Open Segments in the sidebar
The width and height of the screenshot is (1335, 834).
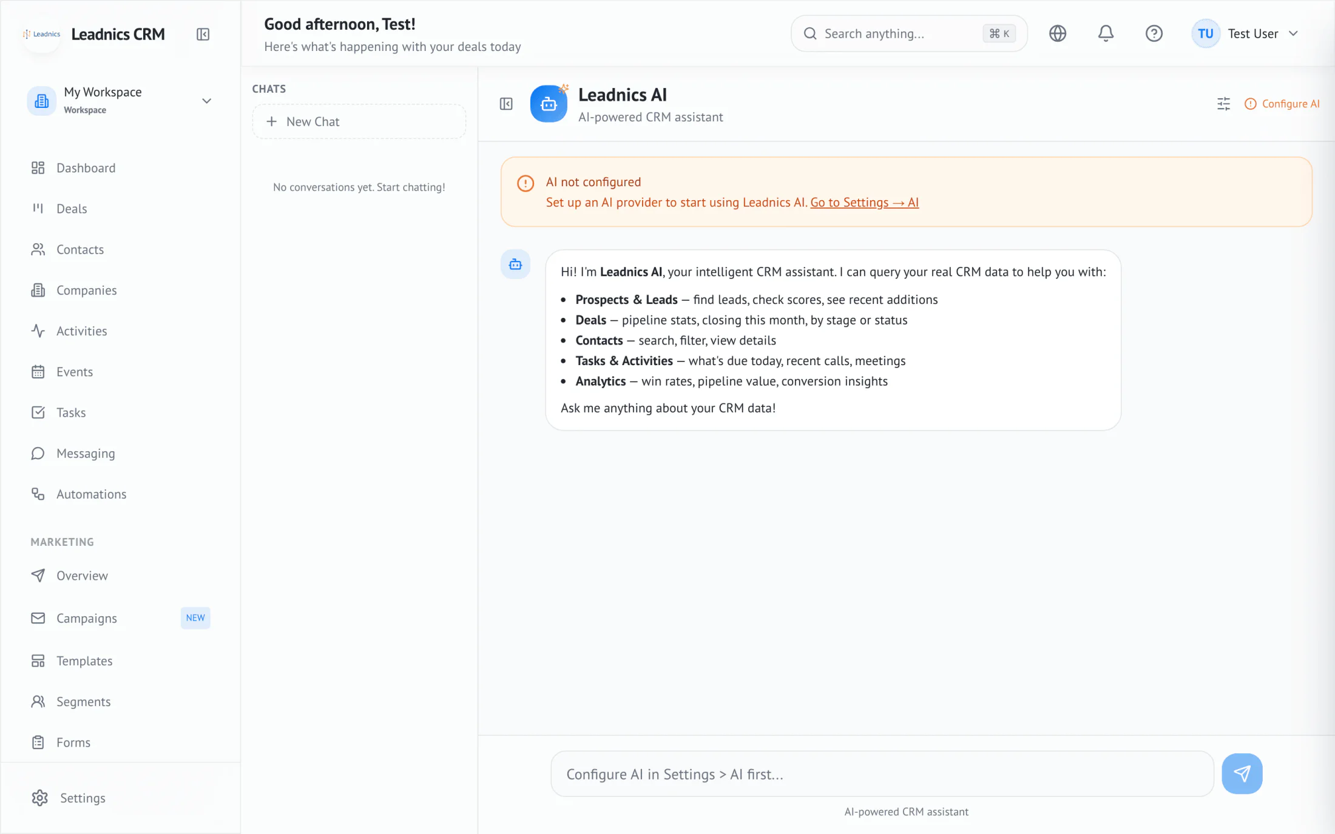point(83,702)
